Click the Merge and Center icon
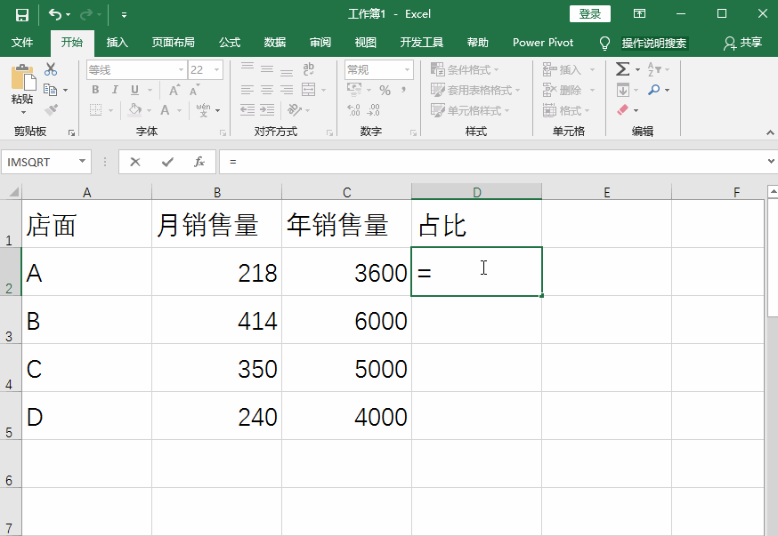This screenshot has width=778, height=536. (x=309, y=90)
